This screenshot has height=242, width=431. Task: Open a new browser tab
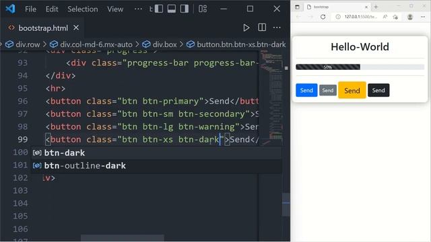point(376,7)
